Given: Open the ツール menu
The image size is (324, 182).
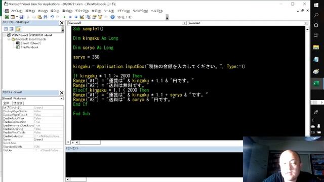Looking at the screenshot, I should [x=109, y=11].
